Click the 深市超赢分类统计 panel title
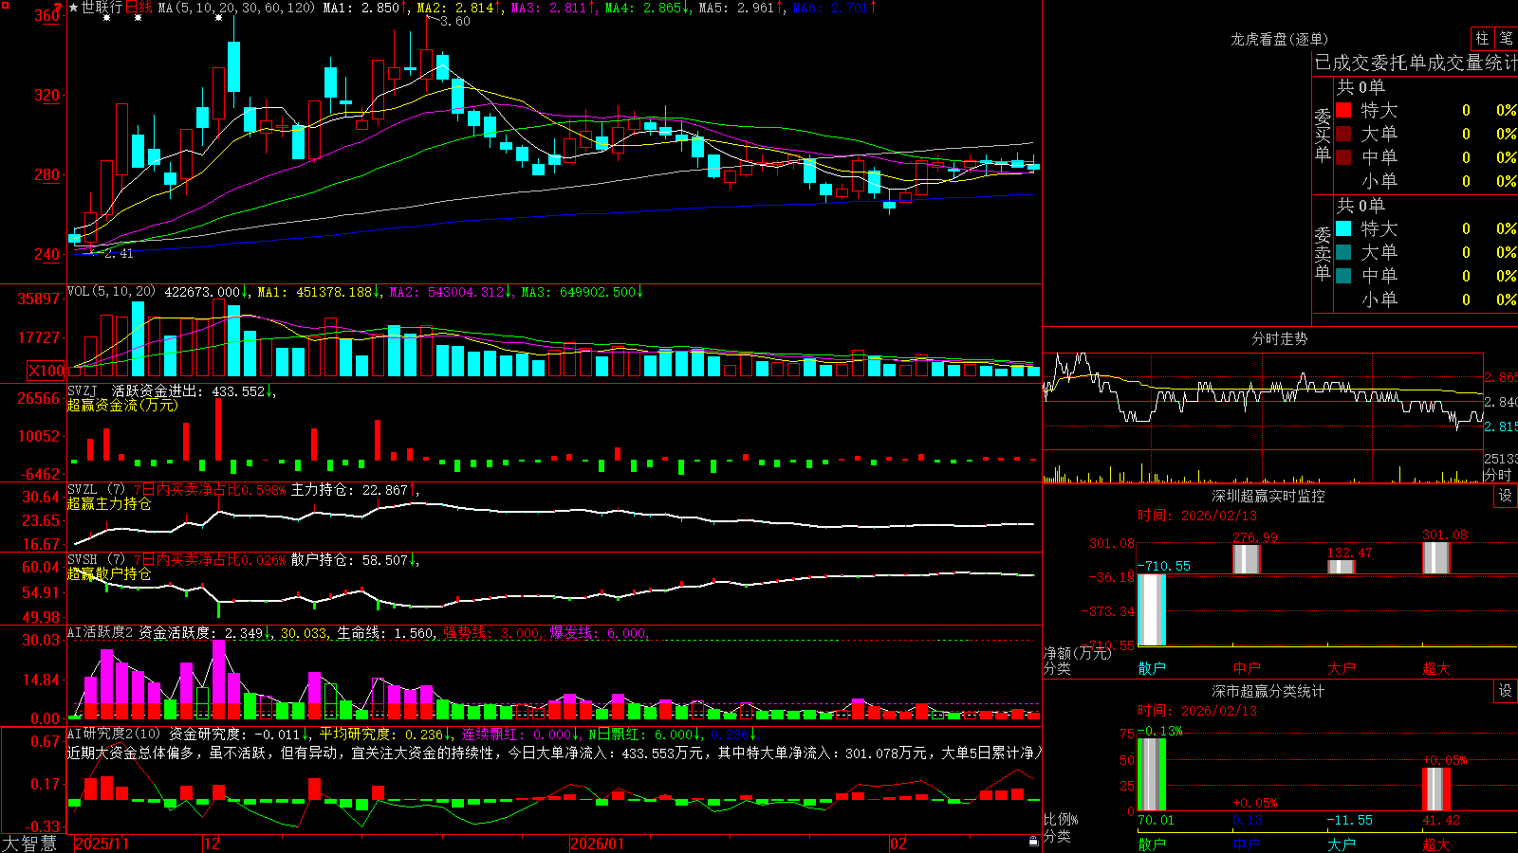 point(1268,691)
